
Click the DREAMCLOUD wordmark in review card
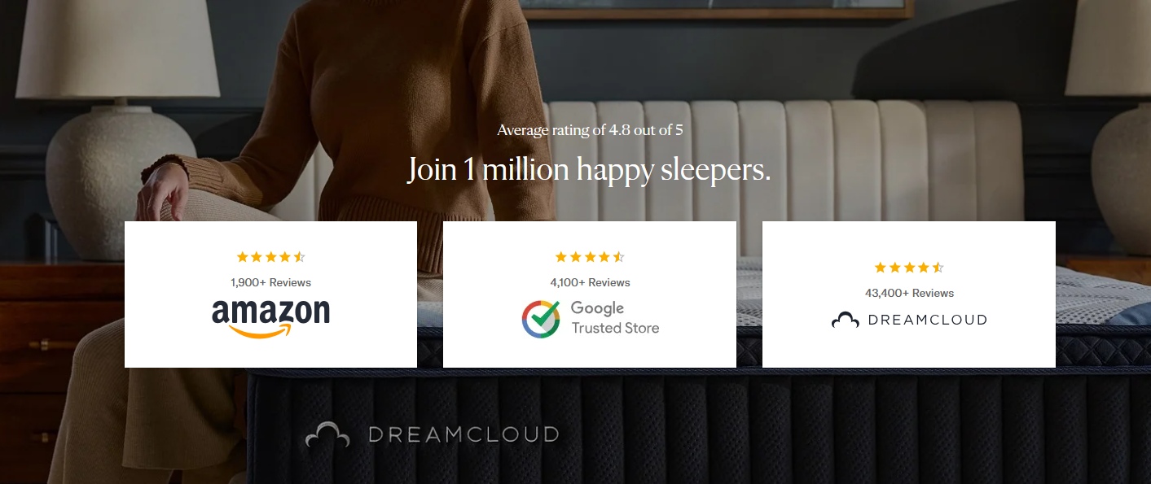(927, 320)
